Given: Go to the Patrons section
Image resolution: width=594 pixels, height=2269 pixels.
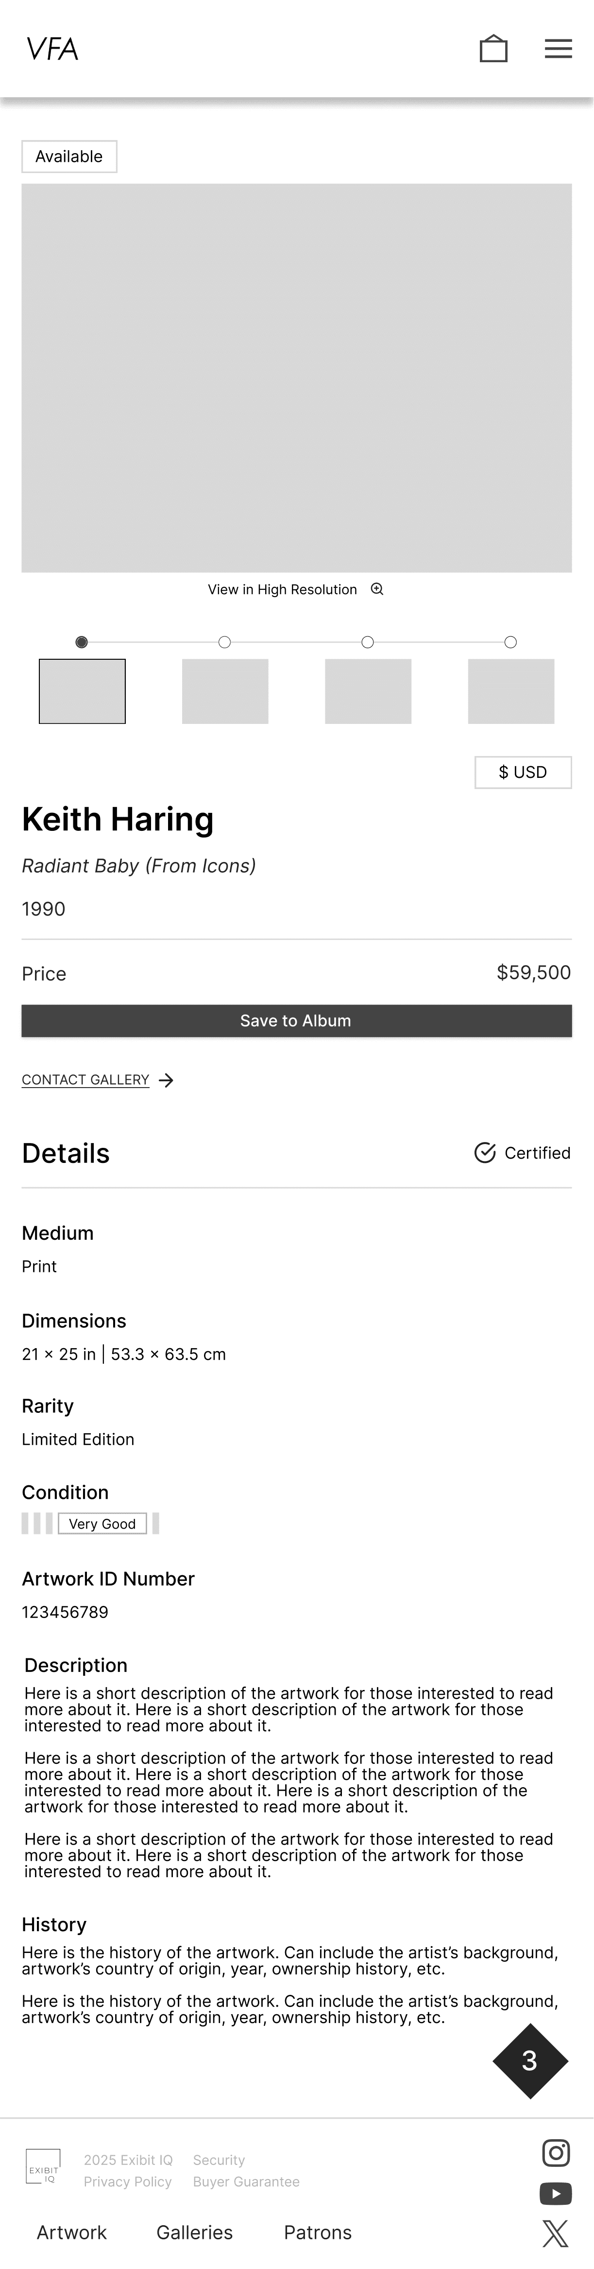Looking at the screenshot, I should pos(318,2232).
